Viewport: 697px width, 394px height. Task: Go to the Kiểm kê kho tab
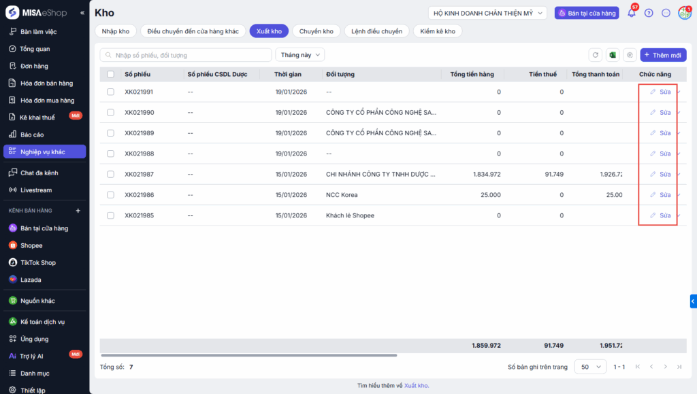click(x=438, y=31)
